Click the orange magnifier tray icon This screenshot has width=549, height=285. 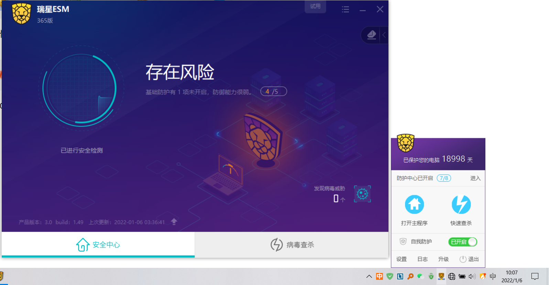(x=410, y=276)
